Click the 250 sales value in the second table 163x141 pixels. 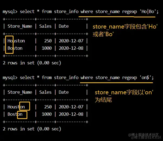tap(48, 107)
